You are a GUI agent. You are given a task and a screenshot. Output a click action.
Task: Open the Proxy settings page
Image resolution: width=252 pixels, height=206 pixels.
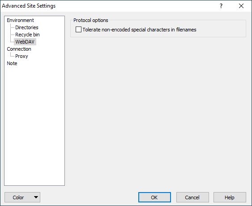tap(21, 56)
